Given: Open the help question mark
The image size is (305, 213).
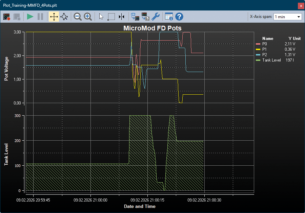Looking at the screenshot, I should (179, 17).
